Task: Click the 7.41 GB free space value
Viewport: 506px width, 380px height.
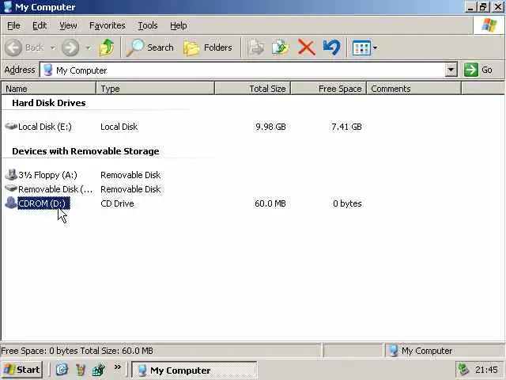Action: (346, 127)
